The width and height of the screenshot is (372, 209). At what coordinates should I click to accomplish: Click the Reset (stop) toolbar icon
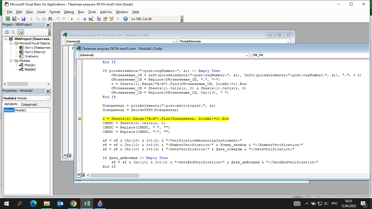[84, 19]
